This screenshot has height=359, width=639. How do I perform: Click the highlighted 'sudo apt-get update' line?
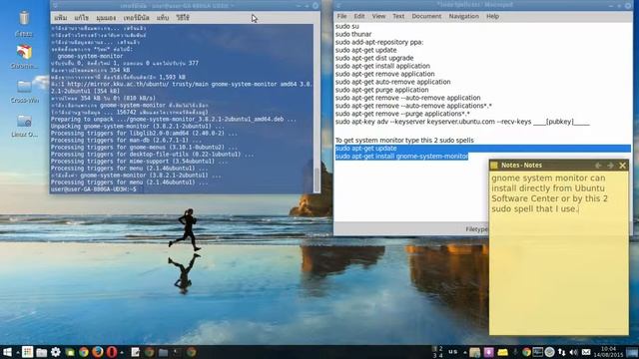tap(483, 149)
